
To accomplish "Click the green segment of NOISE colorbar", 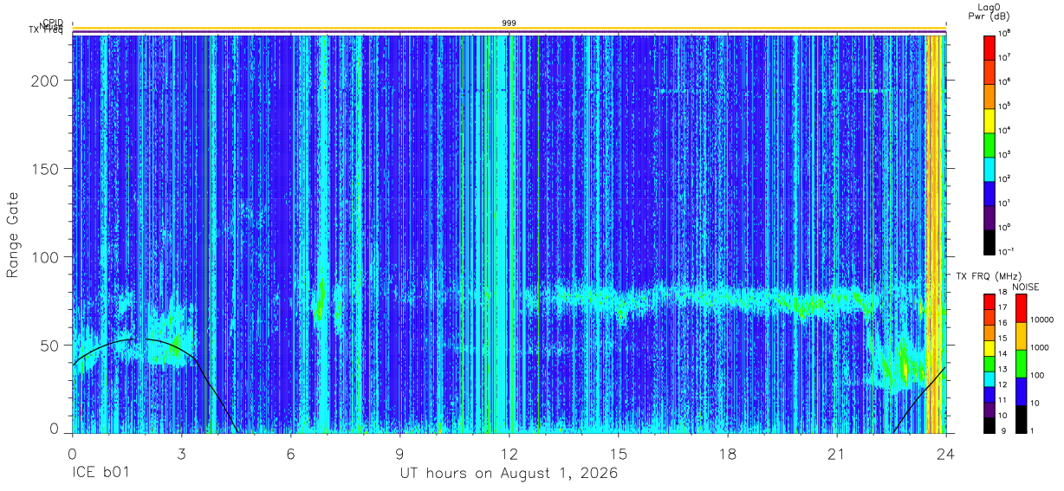I will point(1021,363).
